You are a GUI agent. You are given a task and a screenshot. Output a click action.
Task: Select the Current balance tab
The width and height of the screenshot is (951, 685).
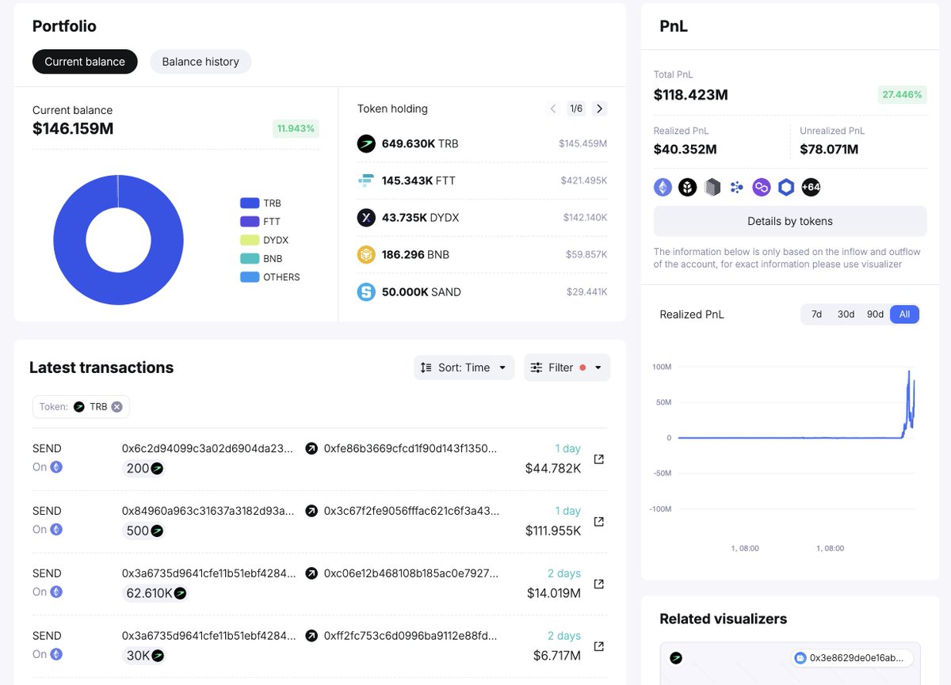85,62
